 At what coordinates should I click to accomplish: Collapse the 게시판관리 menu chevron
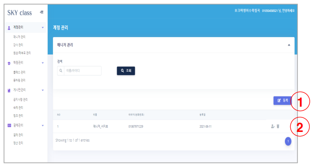(43, 90)
